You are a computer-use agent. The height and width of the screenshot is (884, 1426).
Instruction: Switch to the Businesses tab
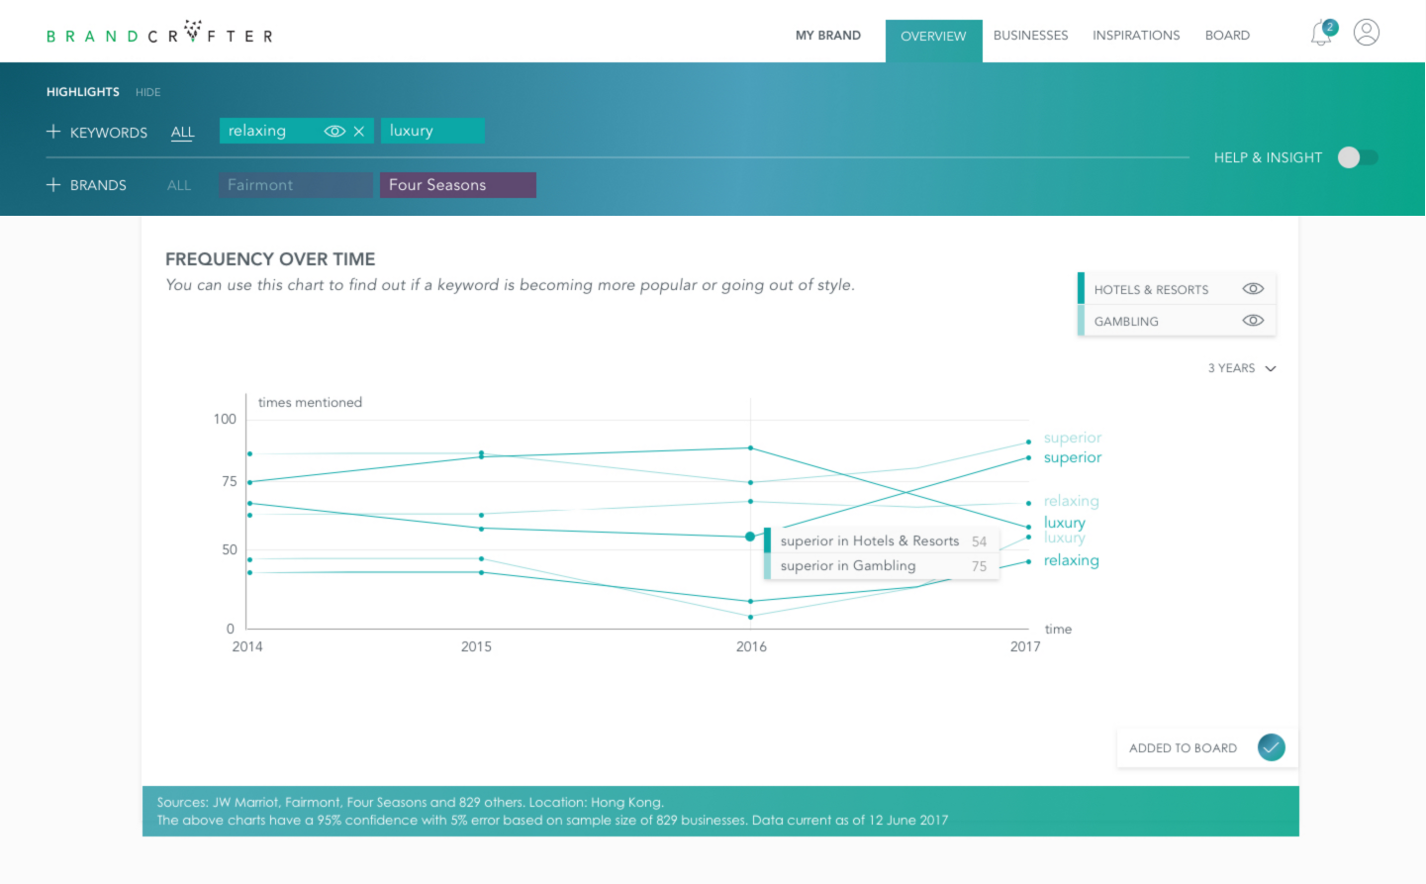click(x=1030, y=36)
